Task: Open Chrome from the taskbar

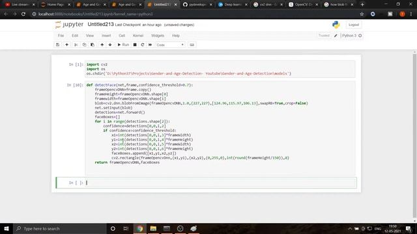Action: coord(139,228)
